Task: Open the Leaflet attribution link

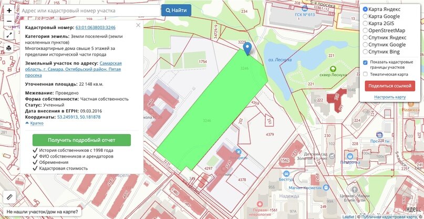Action: [x=348, y=217]
